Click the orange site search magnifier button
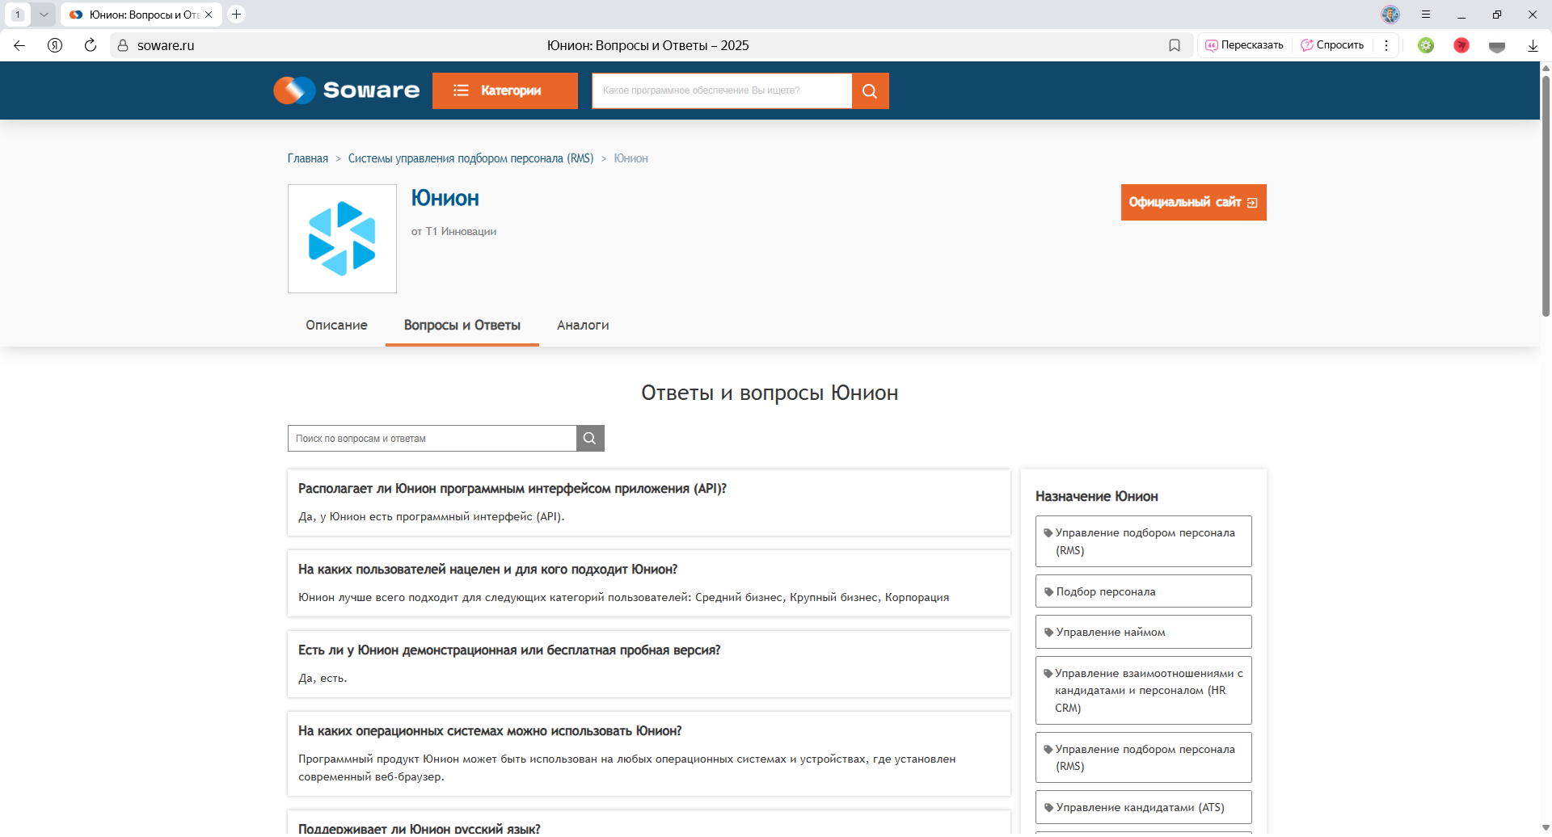Viewport: 1552px width, 837px height. [870, 90]
